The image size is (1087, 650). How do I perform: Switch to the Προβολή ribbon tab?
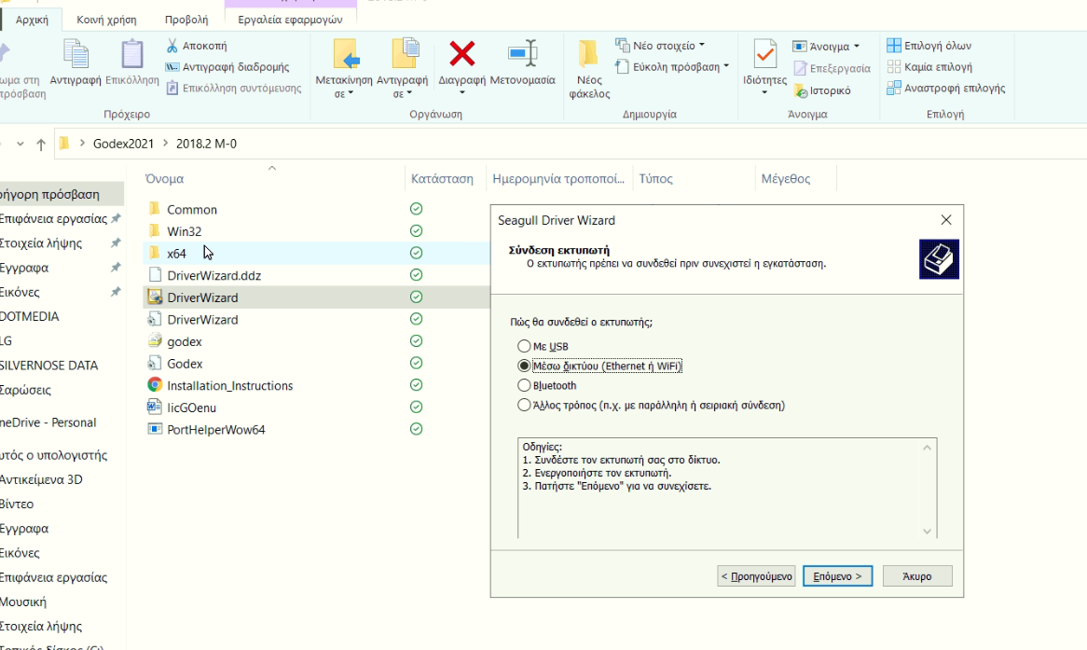point(186,19)
